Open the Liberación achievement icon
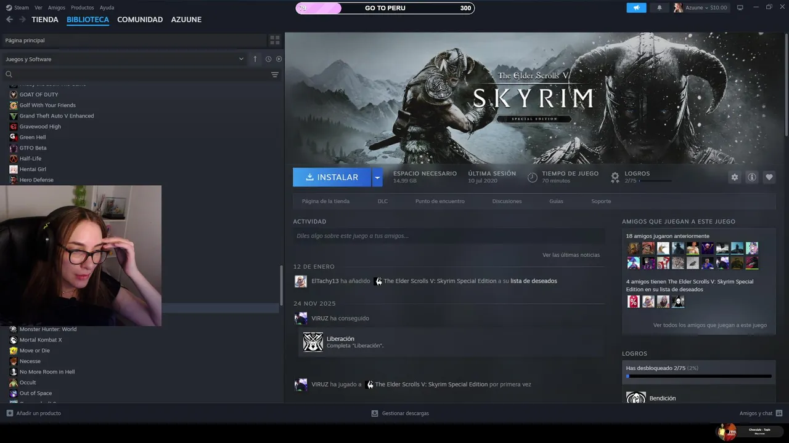Image resolution: width=789 pixels, height=443 pixels. 313,342
